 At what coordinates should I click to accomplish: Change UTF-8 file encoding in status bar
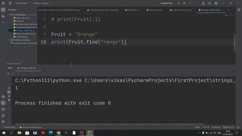(206, 127)
